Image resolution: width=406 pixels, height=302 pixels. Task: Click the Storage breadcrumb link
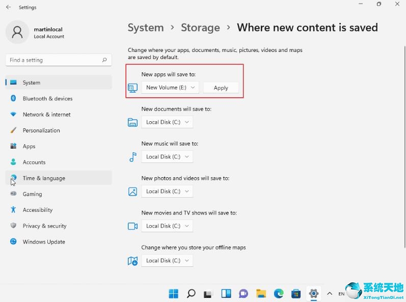click(x=200, y=28)
